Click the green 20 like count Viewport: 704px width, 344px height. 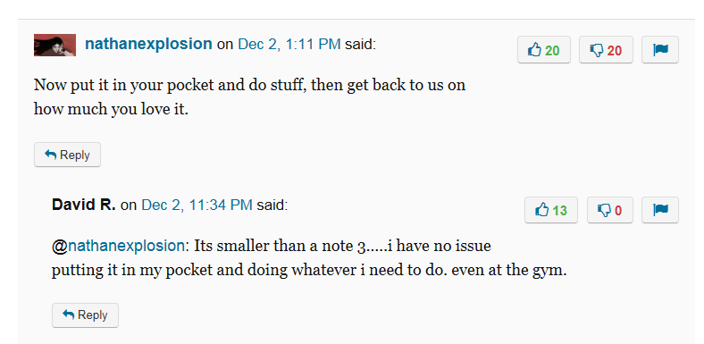click(x=552, y=51)
